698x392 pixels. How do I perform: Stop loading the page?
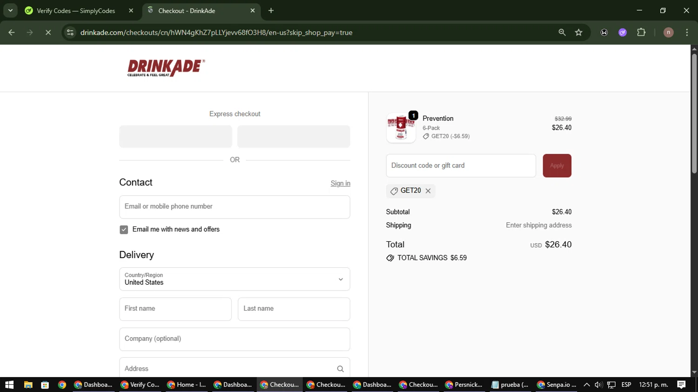(48, 33)
